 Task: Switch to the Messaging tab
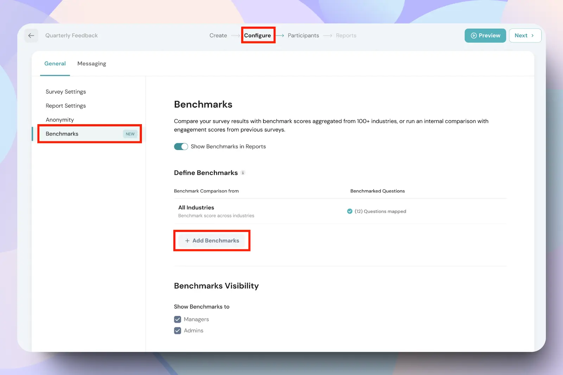(x=91, y=64)
